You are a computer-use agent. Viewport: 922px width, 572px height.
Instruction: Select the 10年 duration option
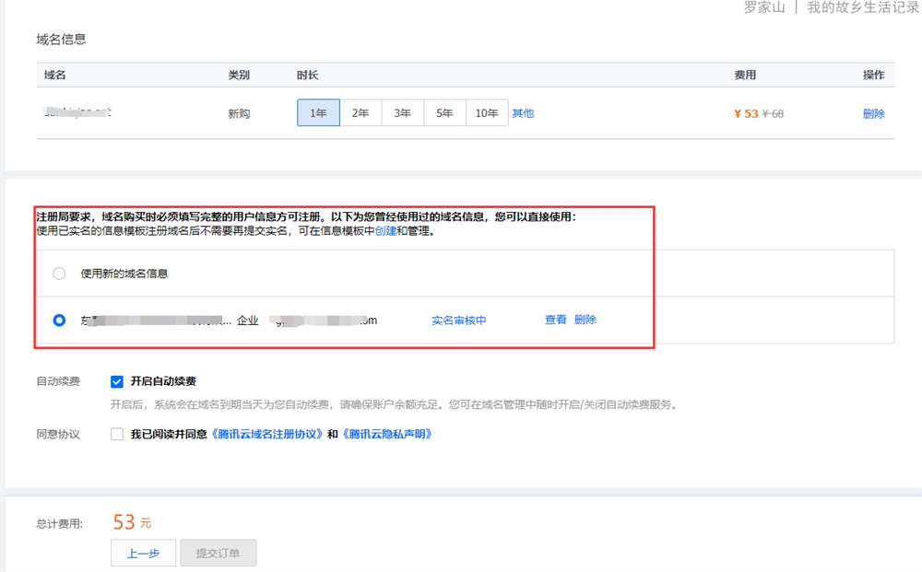point(487,113)
